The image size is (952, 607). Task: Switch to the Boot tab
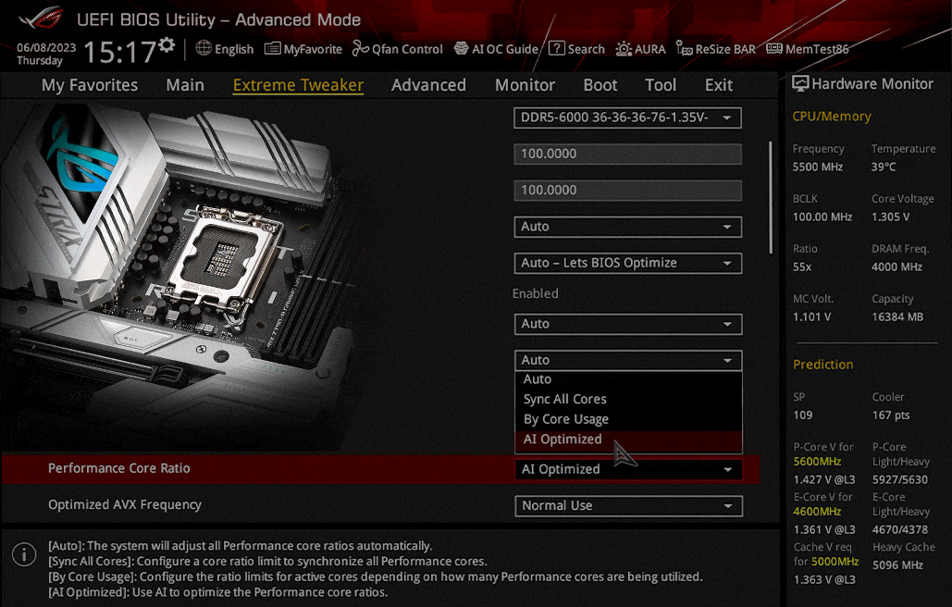[x=600, y=85]
